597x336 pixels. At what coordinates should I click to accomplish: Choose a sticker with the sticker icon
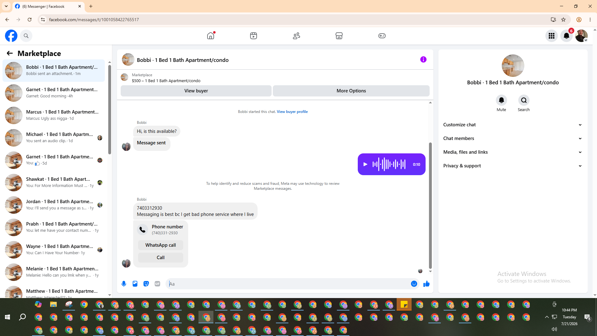click(x=146, y=284)
